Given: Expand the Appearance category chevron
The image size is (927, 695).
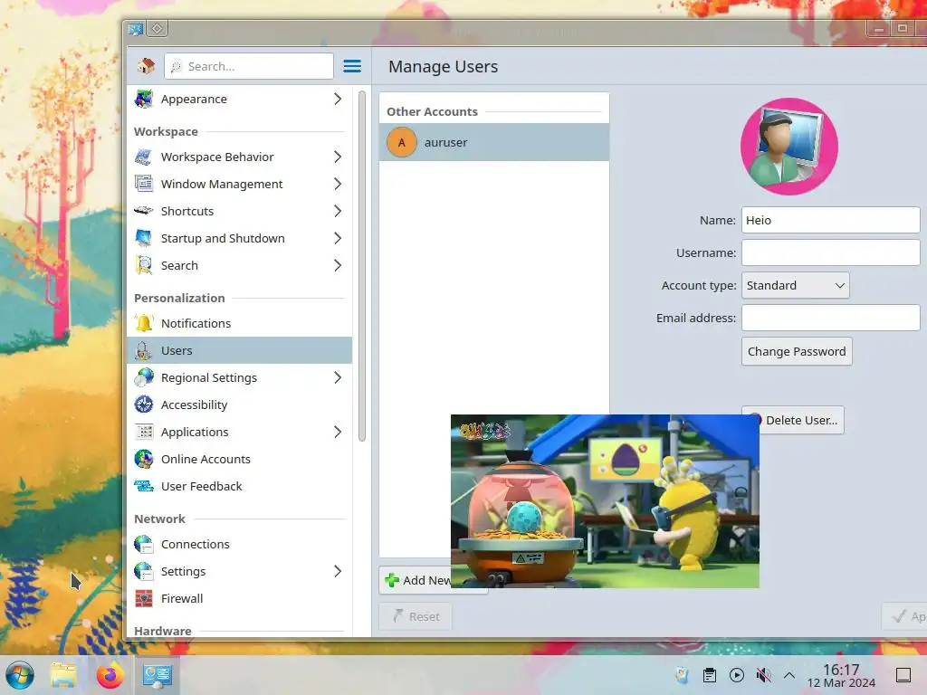Looking at the screenshot, I should 338,99.
